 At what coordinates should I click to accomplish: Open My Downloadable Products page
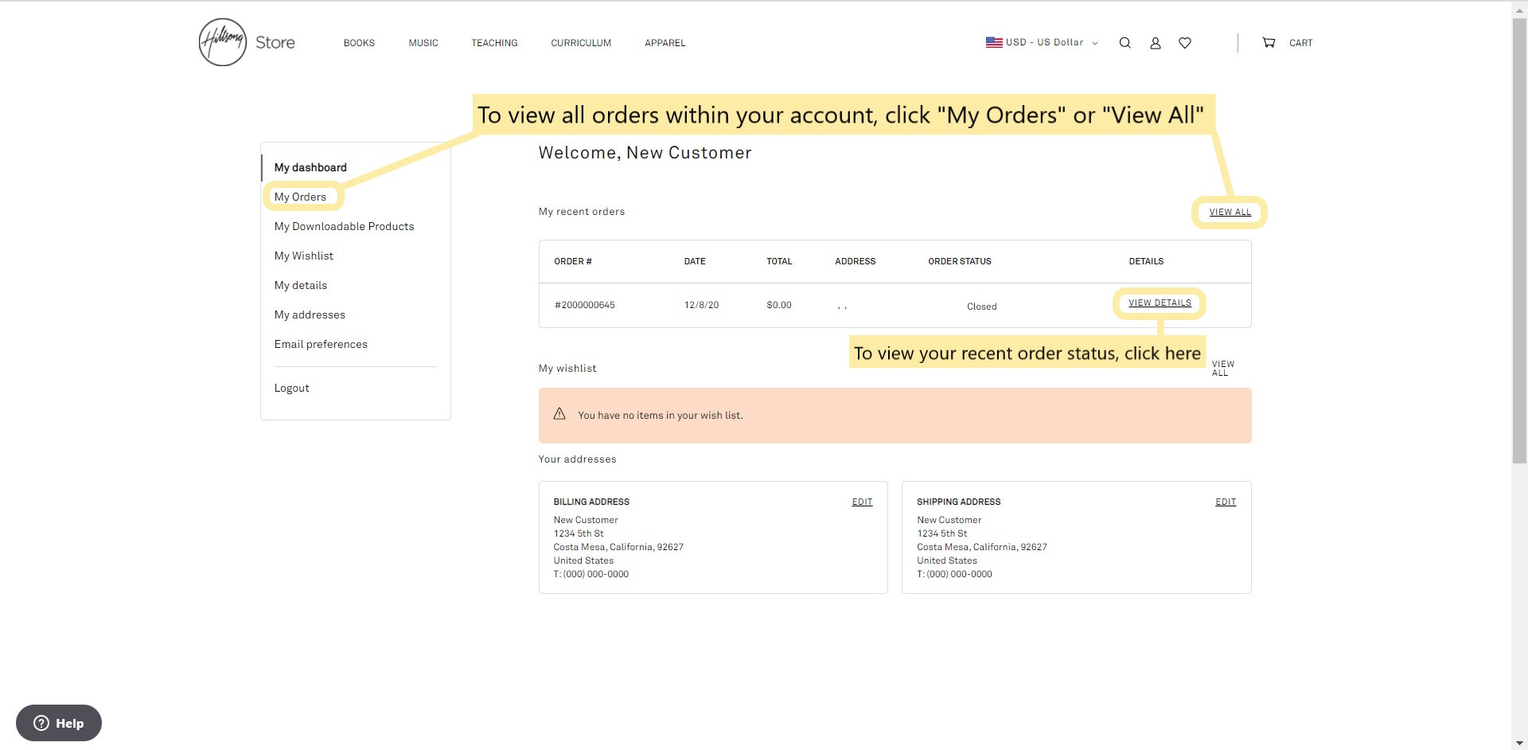tap(344, 226)
